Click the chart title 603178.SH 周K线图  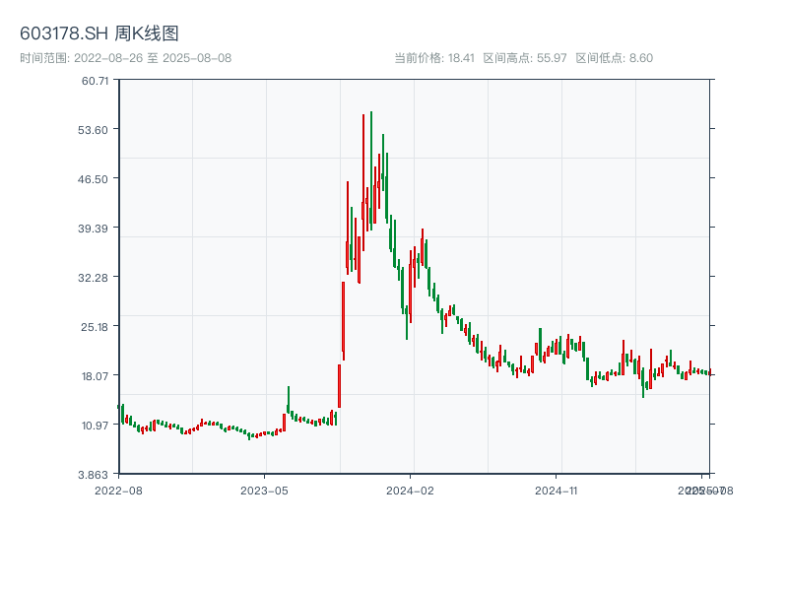coord(99,33)
